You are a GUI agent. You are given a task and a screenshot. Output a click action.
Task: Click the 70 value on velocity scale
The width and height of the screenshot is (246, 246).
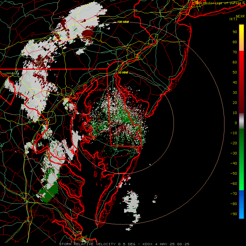[x=235, y=52]
